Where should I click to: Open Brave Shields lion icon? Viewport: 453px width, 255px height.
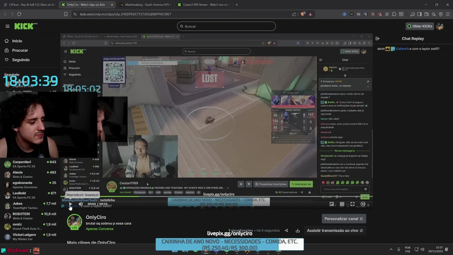[x=303, y=14]
